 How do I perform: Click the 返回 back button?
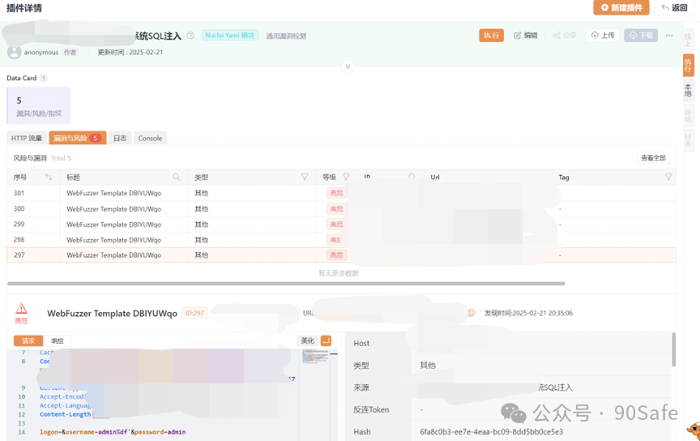[674, 7]
